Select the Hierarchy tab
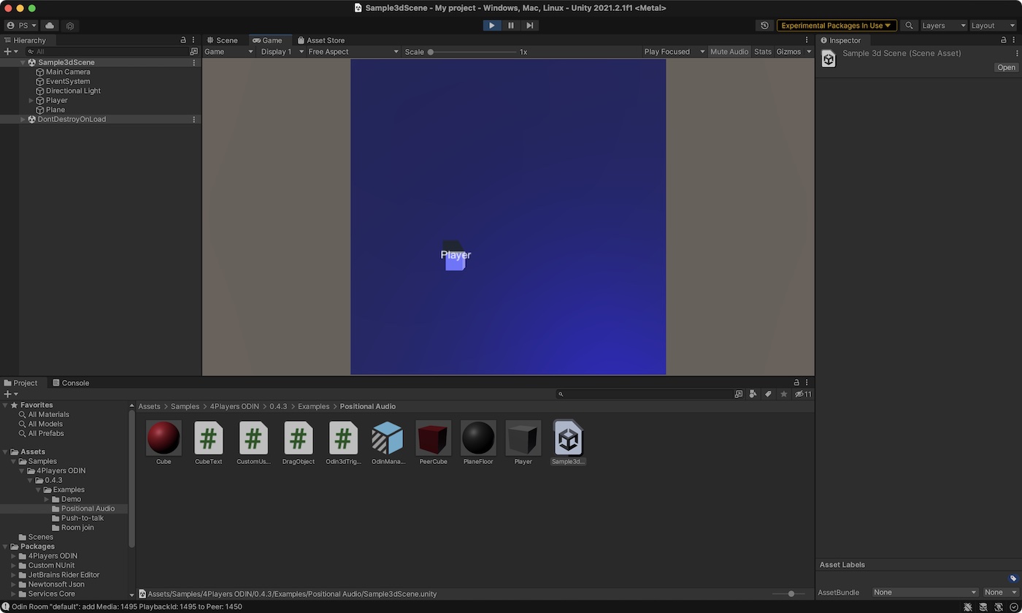This screenshot has height=613, width=1022. 25,40
